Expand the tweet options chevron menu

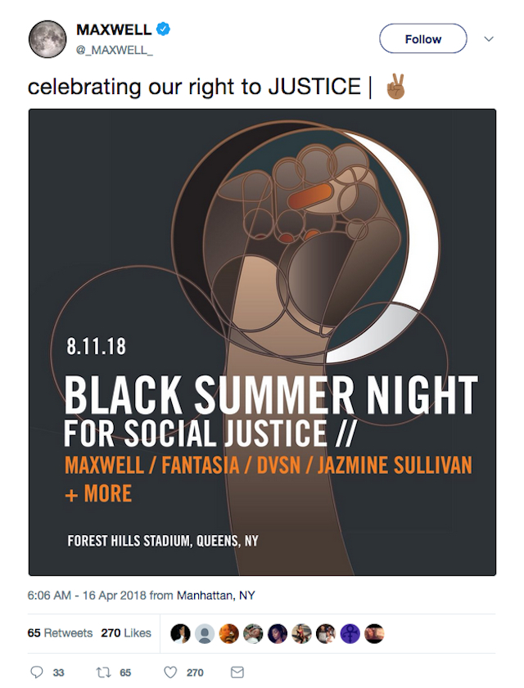click(489, 39)
